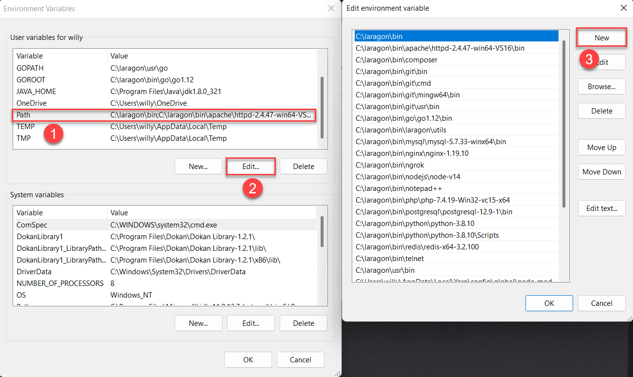Select the nginx-1.19.10 path entry
This screenshot has width=633, height=377.
[x=456, y=153]
